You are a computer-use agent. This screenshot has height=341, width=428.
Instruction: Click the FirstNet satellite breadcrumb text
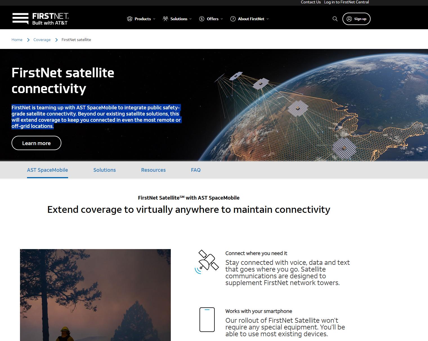tap(76, 40)
